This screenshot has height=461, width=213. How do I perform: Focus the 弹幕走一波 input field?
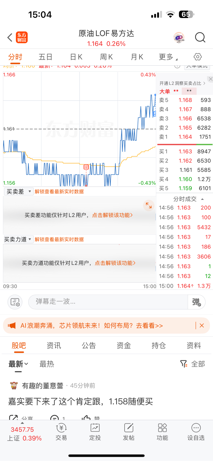108,302
